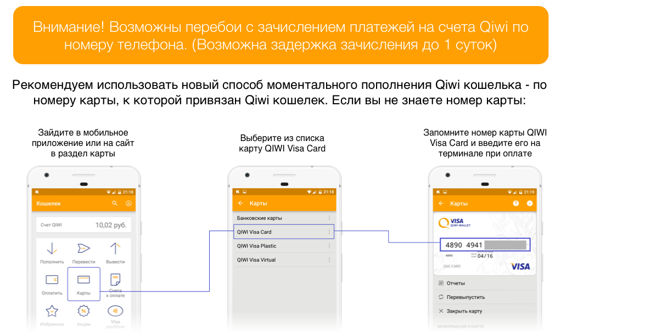Expand options for QIWI Visa Plastic
This screenshot has width=645, height=332.
[x=329, y=246]
